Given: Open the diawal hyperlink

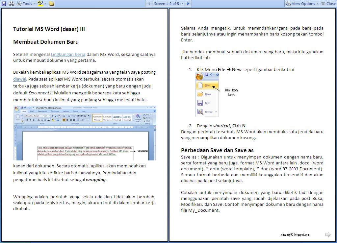Looking at the screenshot, I should (19, 79).
